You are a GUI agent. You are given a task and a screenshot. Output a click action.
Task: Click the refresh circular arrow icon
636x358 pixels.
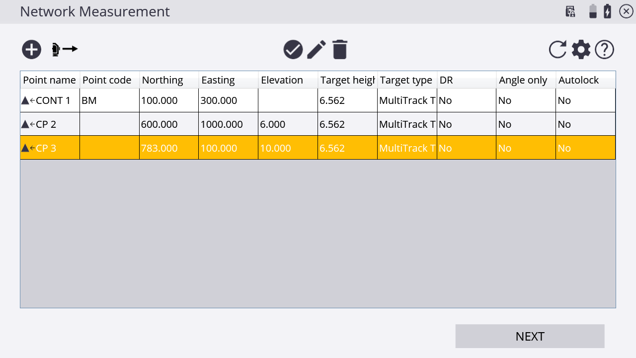[x=557, y=50]
